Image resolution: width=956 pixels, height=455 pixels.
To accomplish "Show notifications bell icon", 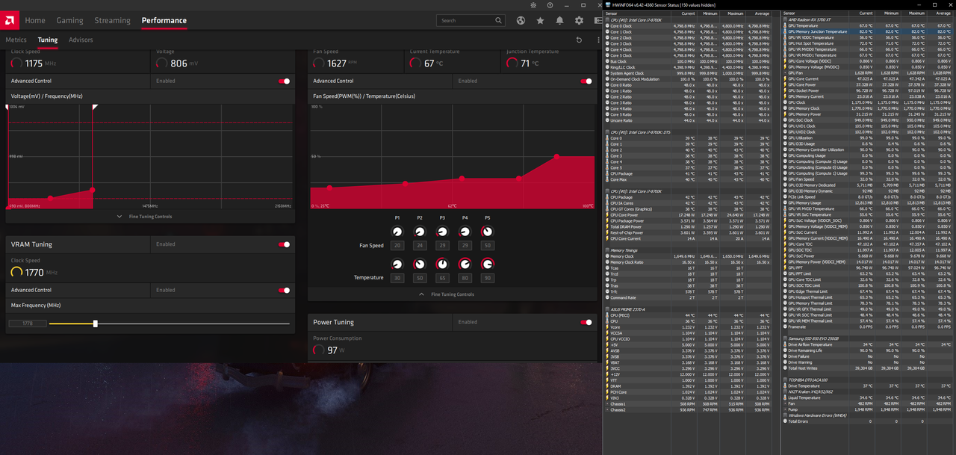I will point(559,21).
